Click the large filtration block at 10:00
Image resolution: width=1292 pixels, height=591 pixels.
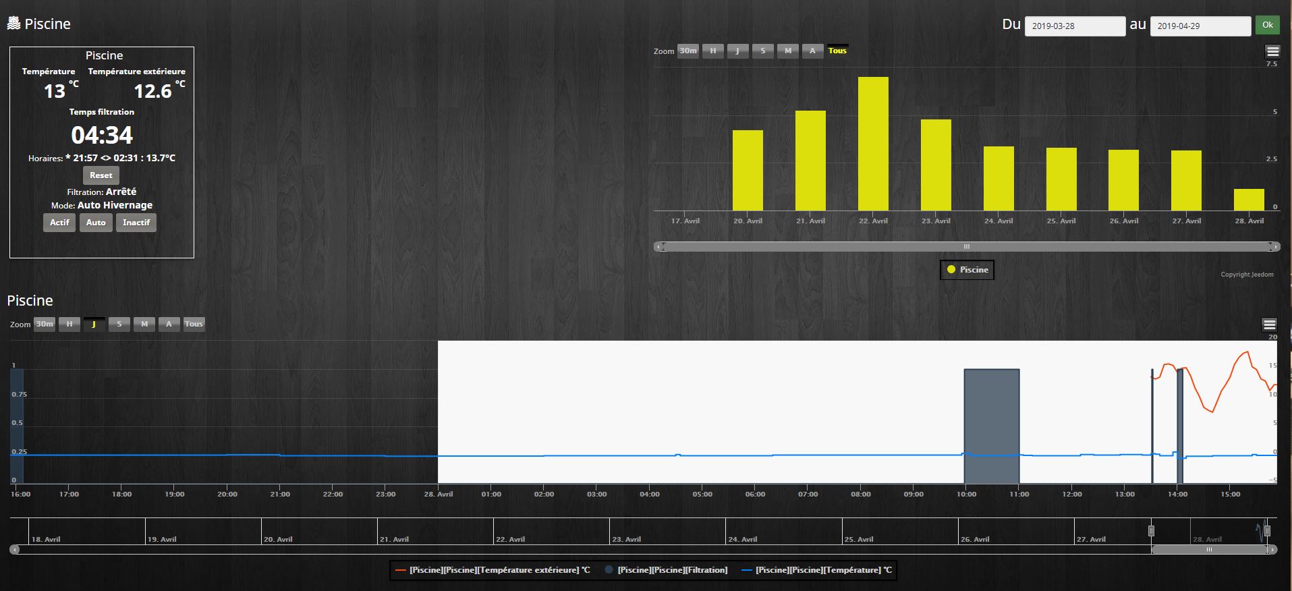click(992, 426)
